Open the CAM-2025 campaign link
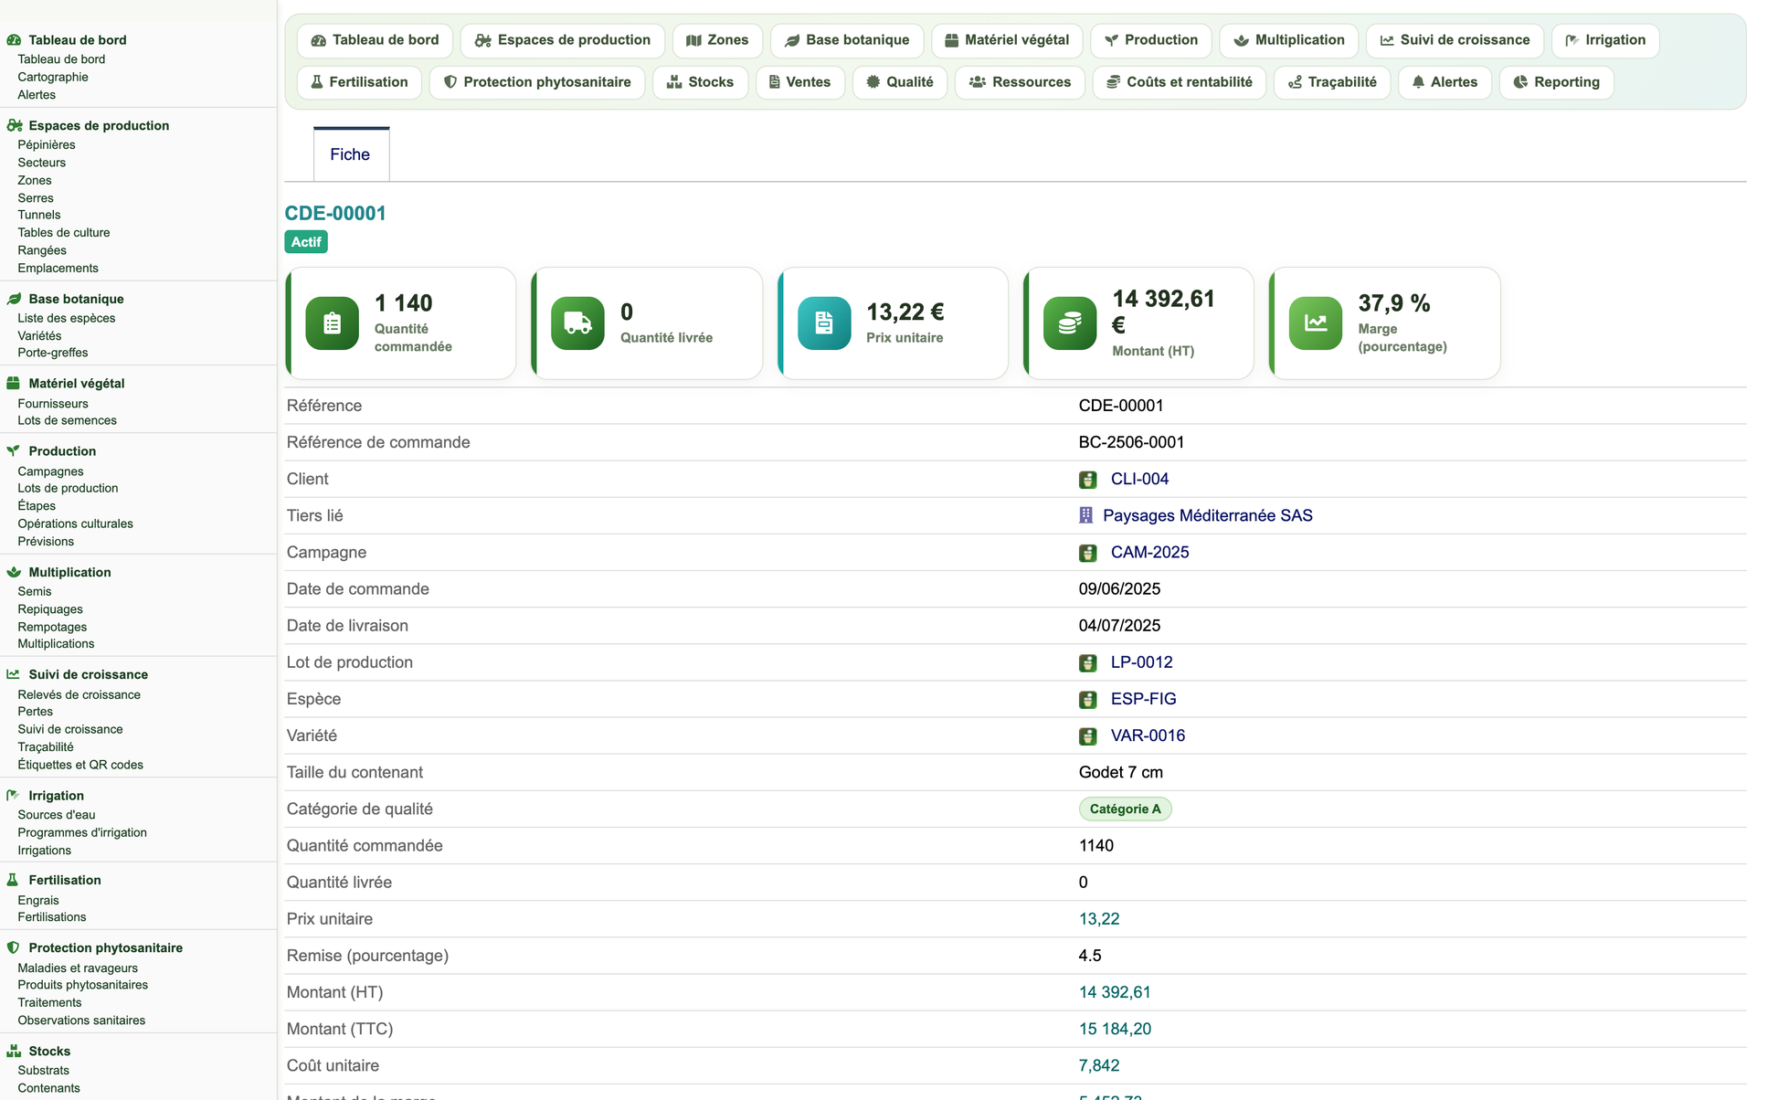This screenshot has height=1100, width=1778. click(1149, 553)
